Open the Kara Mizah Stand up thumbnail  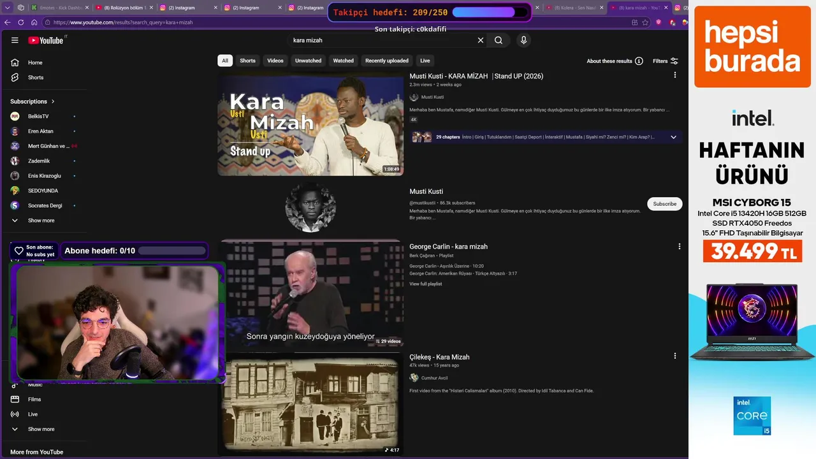click(310, 124)
